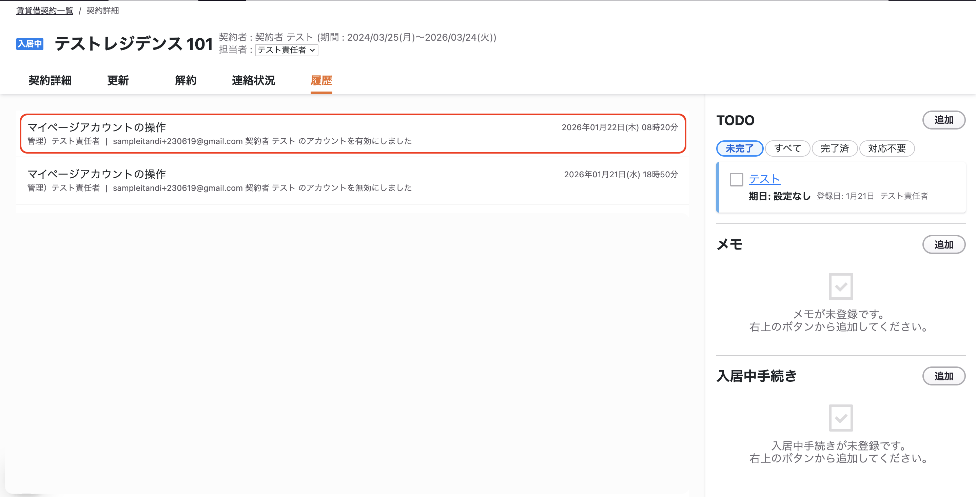Open the 解約 tab
976x497 pixels.
pyautogui.click(x=186, y=80)
